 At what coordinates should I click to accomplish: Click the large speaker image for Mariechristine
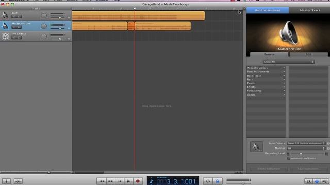pos(289,33)
